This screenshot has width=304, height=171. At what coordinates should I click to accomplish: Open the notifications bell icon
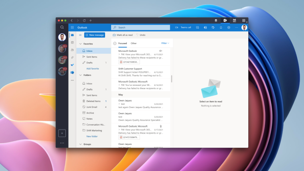pyautogui.click(x=221, y=27)
